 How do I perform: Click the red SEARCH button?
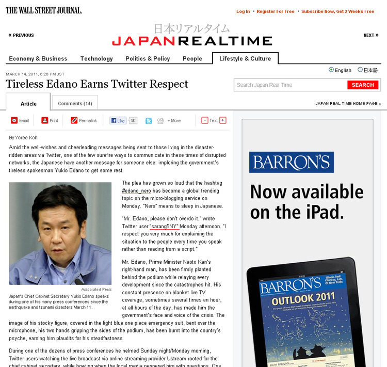click(363, 85)
